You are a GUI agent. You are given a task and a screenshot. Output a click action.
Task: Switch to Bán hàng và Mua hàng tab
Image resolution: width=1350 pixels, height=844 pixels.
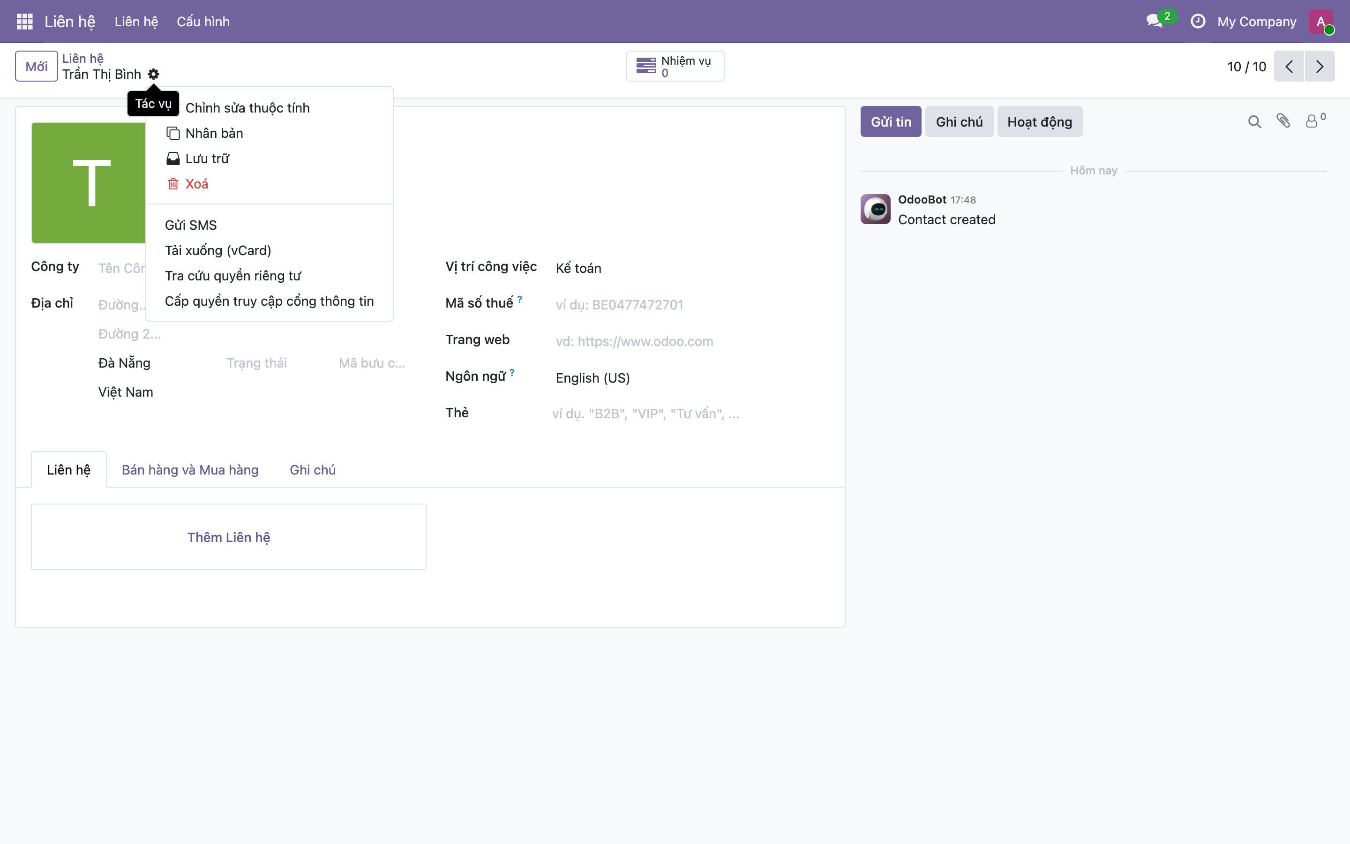coord(190,469)
